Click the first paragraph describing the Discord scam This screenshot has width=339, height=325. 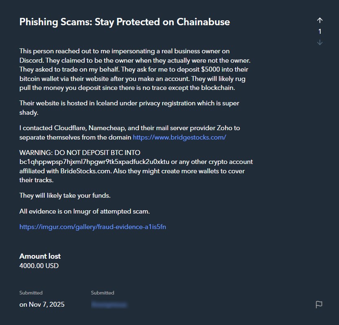pyautogui.click(x=134, y=69)
